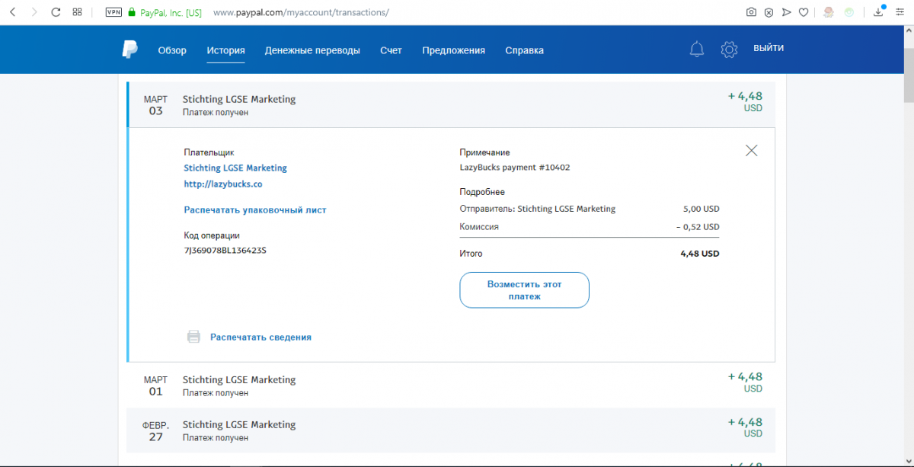Image resolution: width=914 pixels, height=467 pixels.
Task: Click the 4,48 USD Итого total
Action: click(x=699, y=254)
